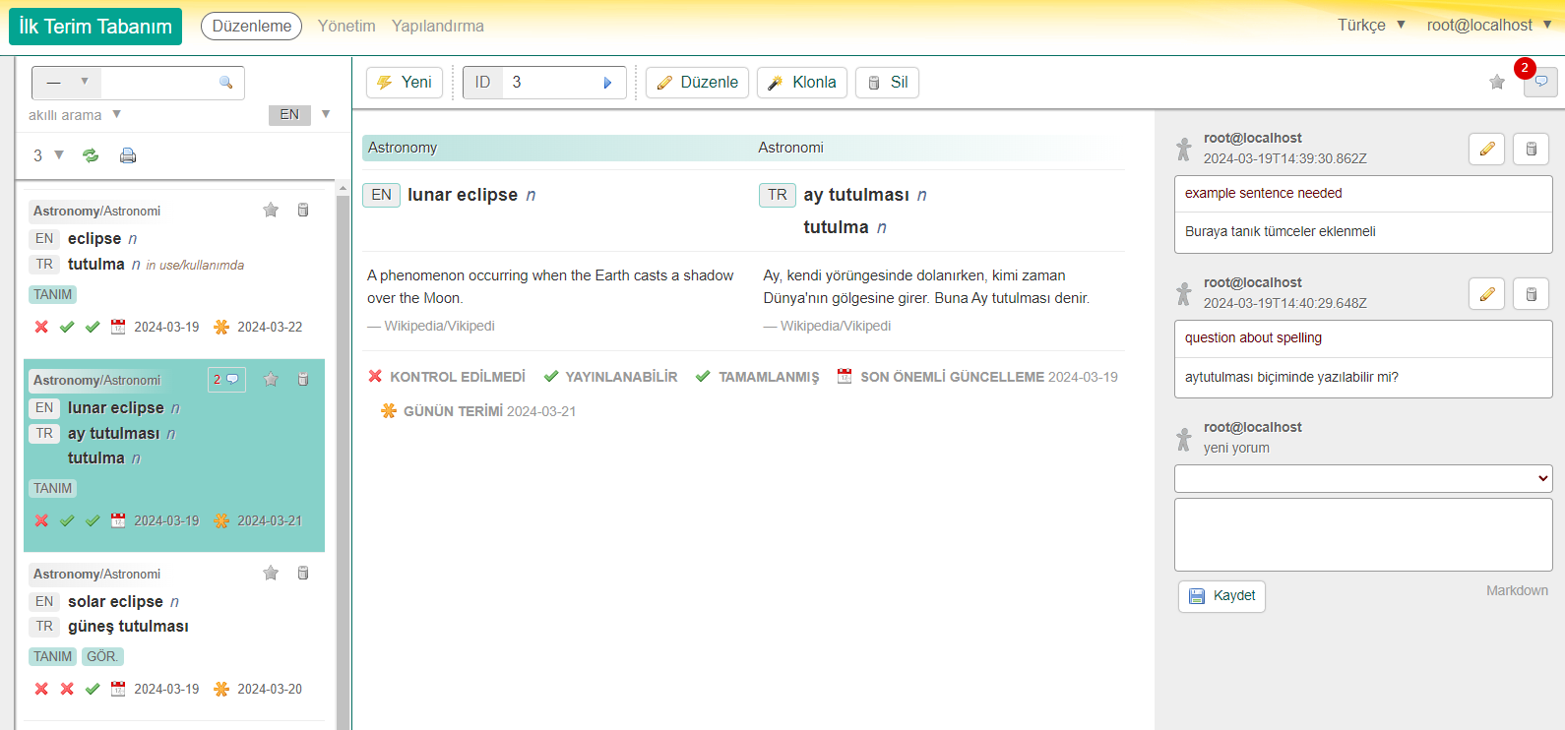This screenshot has height=730, width=1565.
Task: Expand the root@localhost user menu
Action: (x=1488, y=26)
